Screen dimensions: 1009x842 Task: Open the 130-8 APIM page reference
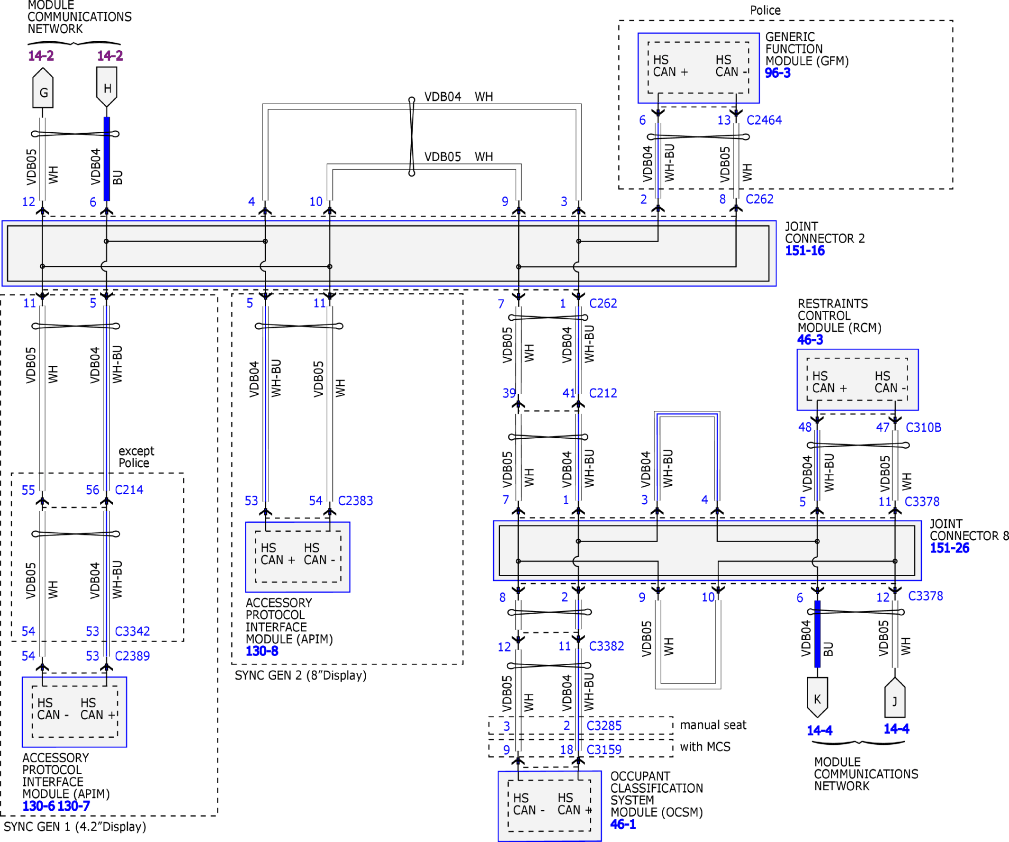click(262, 651)
